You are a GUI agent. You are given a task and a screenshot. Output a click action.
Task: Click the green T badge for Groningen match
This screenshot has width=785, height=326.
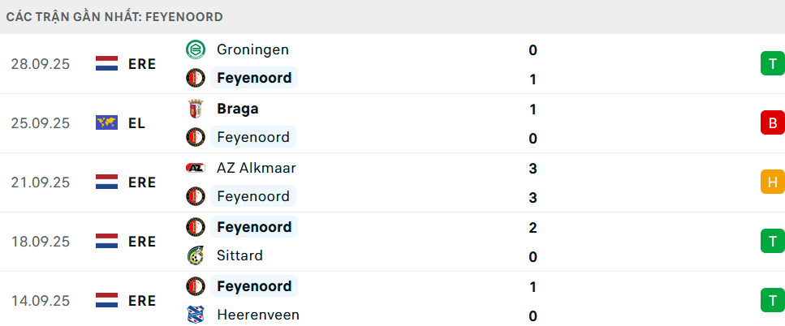point(771,64)
